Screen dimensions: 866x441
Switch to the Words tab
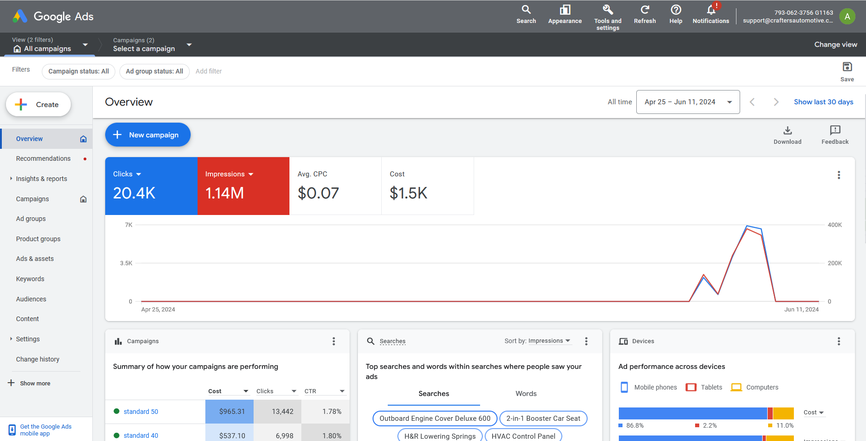point(526,394)
